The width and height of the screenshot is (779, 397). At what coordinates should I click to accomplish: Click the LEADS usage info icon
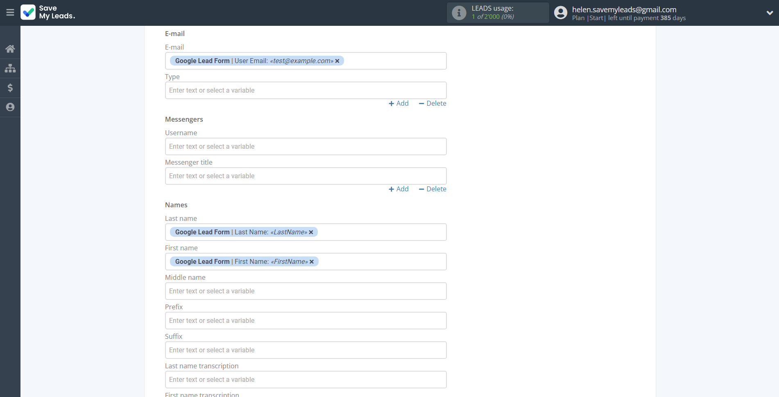[459, 13]
